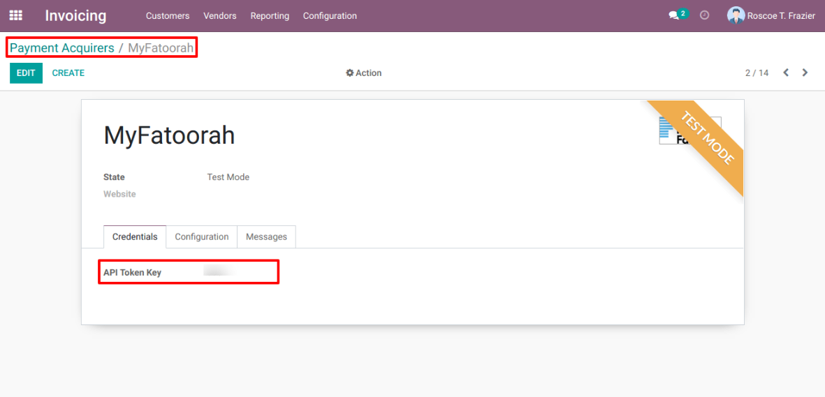Click the MyFatoorah breadcrumb text
The image size is (825, 397).
pyautogui.click(x=161, y=48)
